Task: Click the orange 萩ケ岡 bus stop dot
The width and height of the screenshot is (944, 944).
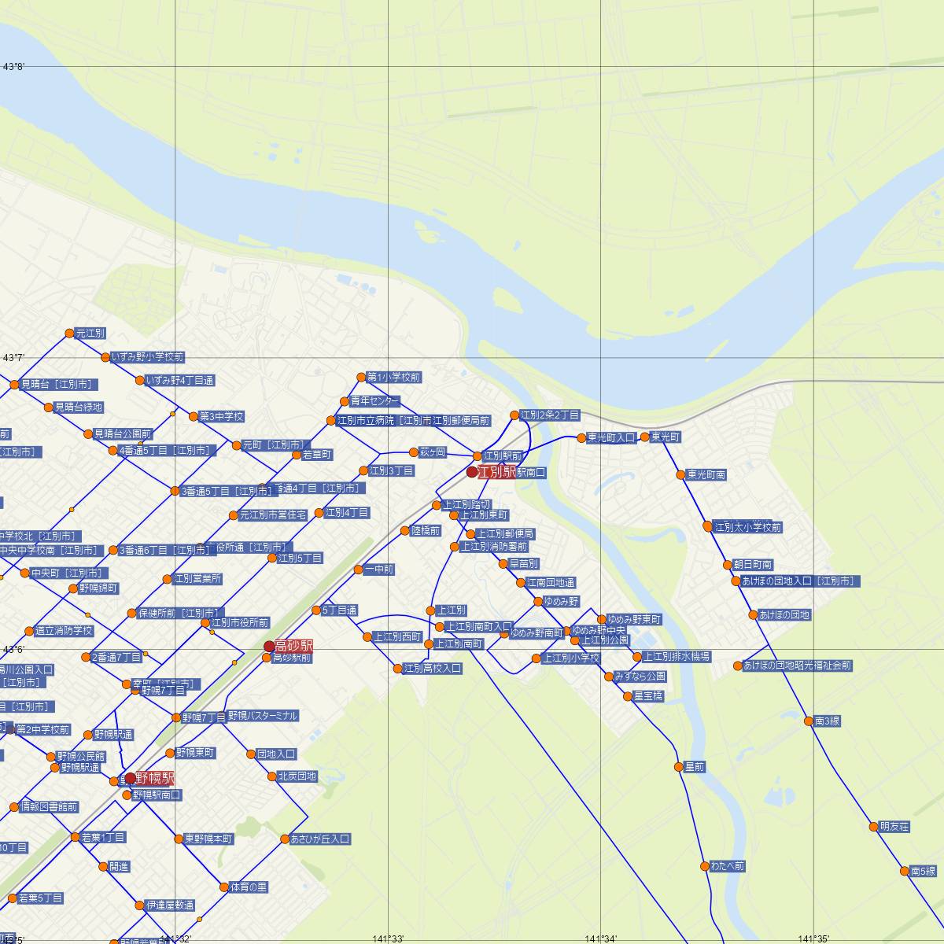Action: [x=413, y=452]
